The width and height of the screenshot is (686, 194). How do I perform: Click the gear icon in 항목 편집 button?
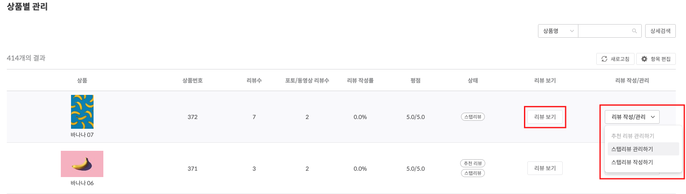644,59
